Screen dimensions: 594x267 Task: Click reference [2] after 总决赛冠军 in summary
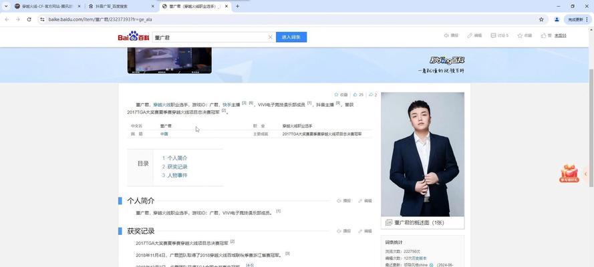tap(224, 111)
